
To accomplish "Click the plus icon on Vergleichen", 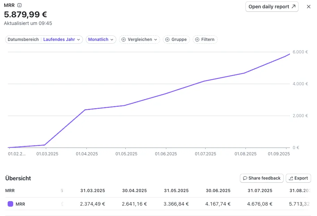I will tap(124, 40).
